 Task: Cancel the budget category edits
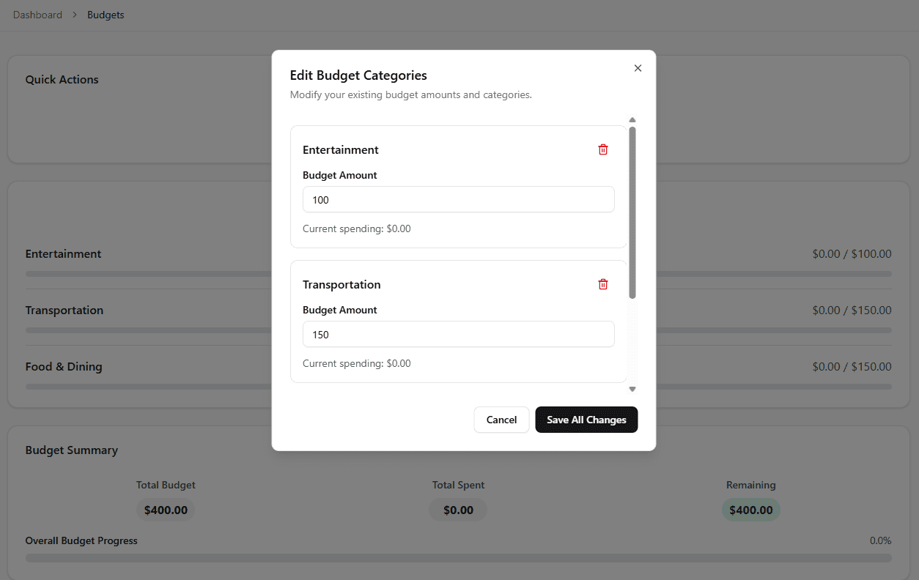click(x=501, y=420)
